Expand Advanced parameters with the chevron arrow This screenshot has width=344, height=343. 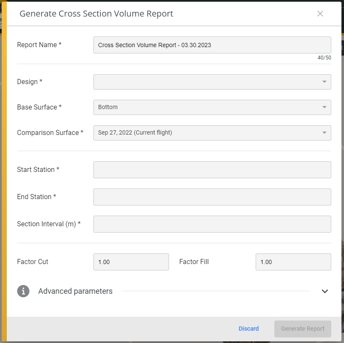[x=325, y=291]
